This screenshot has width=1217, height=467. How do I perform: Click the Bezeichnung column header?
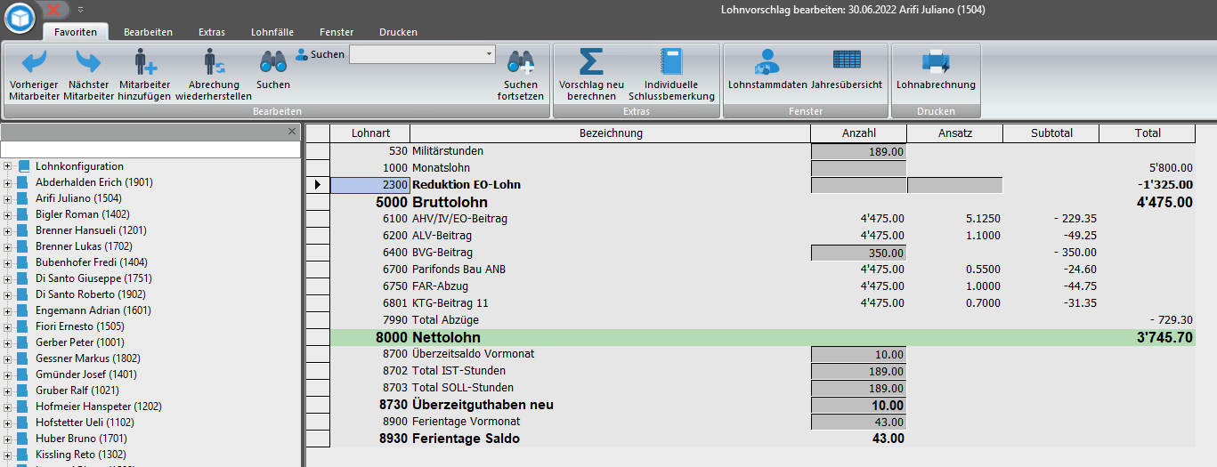click(x=611, y=133)
